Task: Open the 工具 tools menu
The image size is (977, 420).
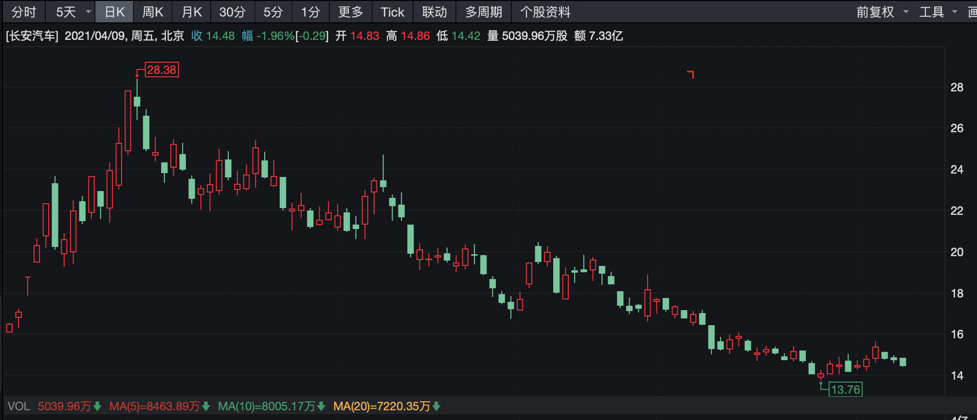Action: 931,12
